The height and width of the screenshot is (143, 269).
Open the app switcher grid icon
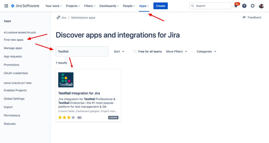(6, 6)
